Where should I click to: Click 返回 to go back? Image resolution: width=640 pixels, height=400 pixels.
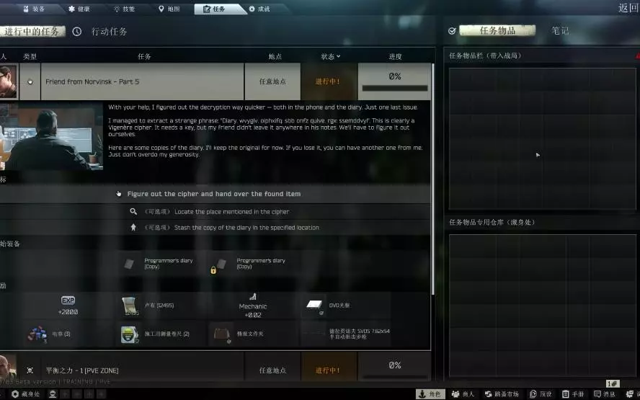pos(628,8)
